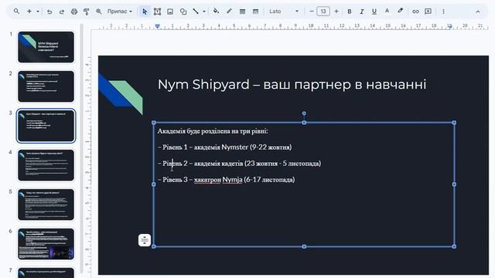Select slide 2 thumbnail
Viewport: 495px width, 278px height.
point(46,86)
